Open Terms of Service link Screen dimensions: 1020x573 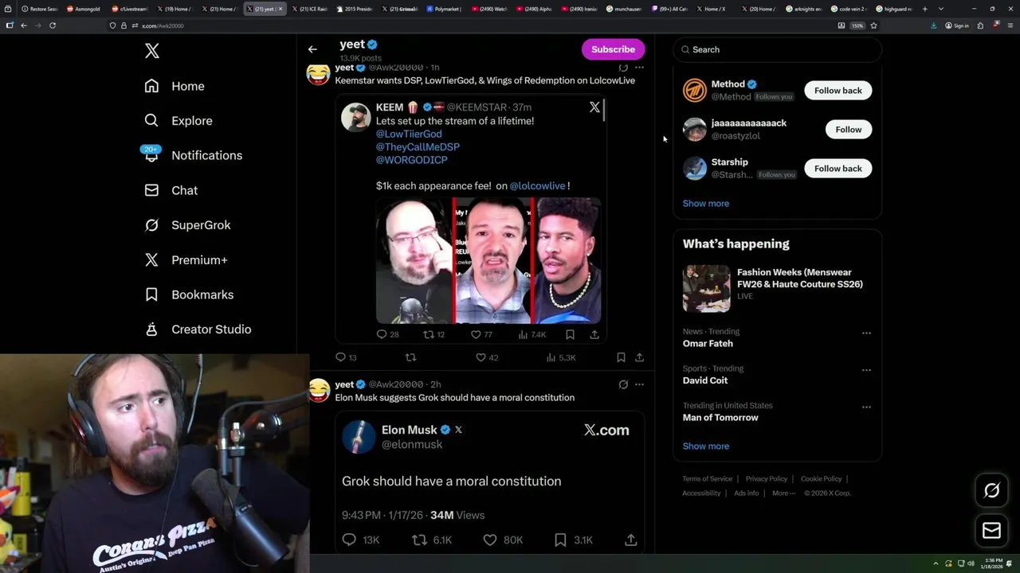click(707, 478)
